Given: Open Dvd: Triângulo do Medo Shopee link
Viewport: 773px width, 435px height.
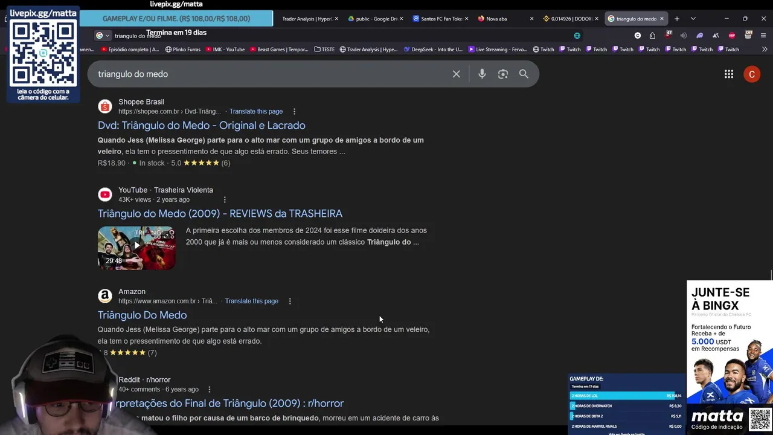Looking at the screenshot, I should (x=202, y=126).
